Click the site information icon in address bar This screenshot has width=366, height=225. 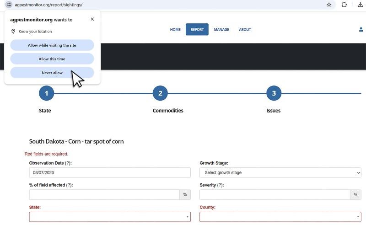pos(9,5)
